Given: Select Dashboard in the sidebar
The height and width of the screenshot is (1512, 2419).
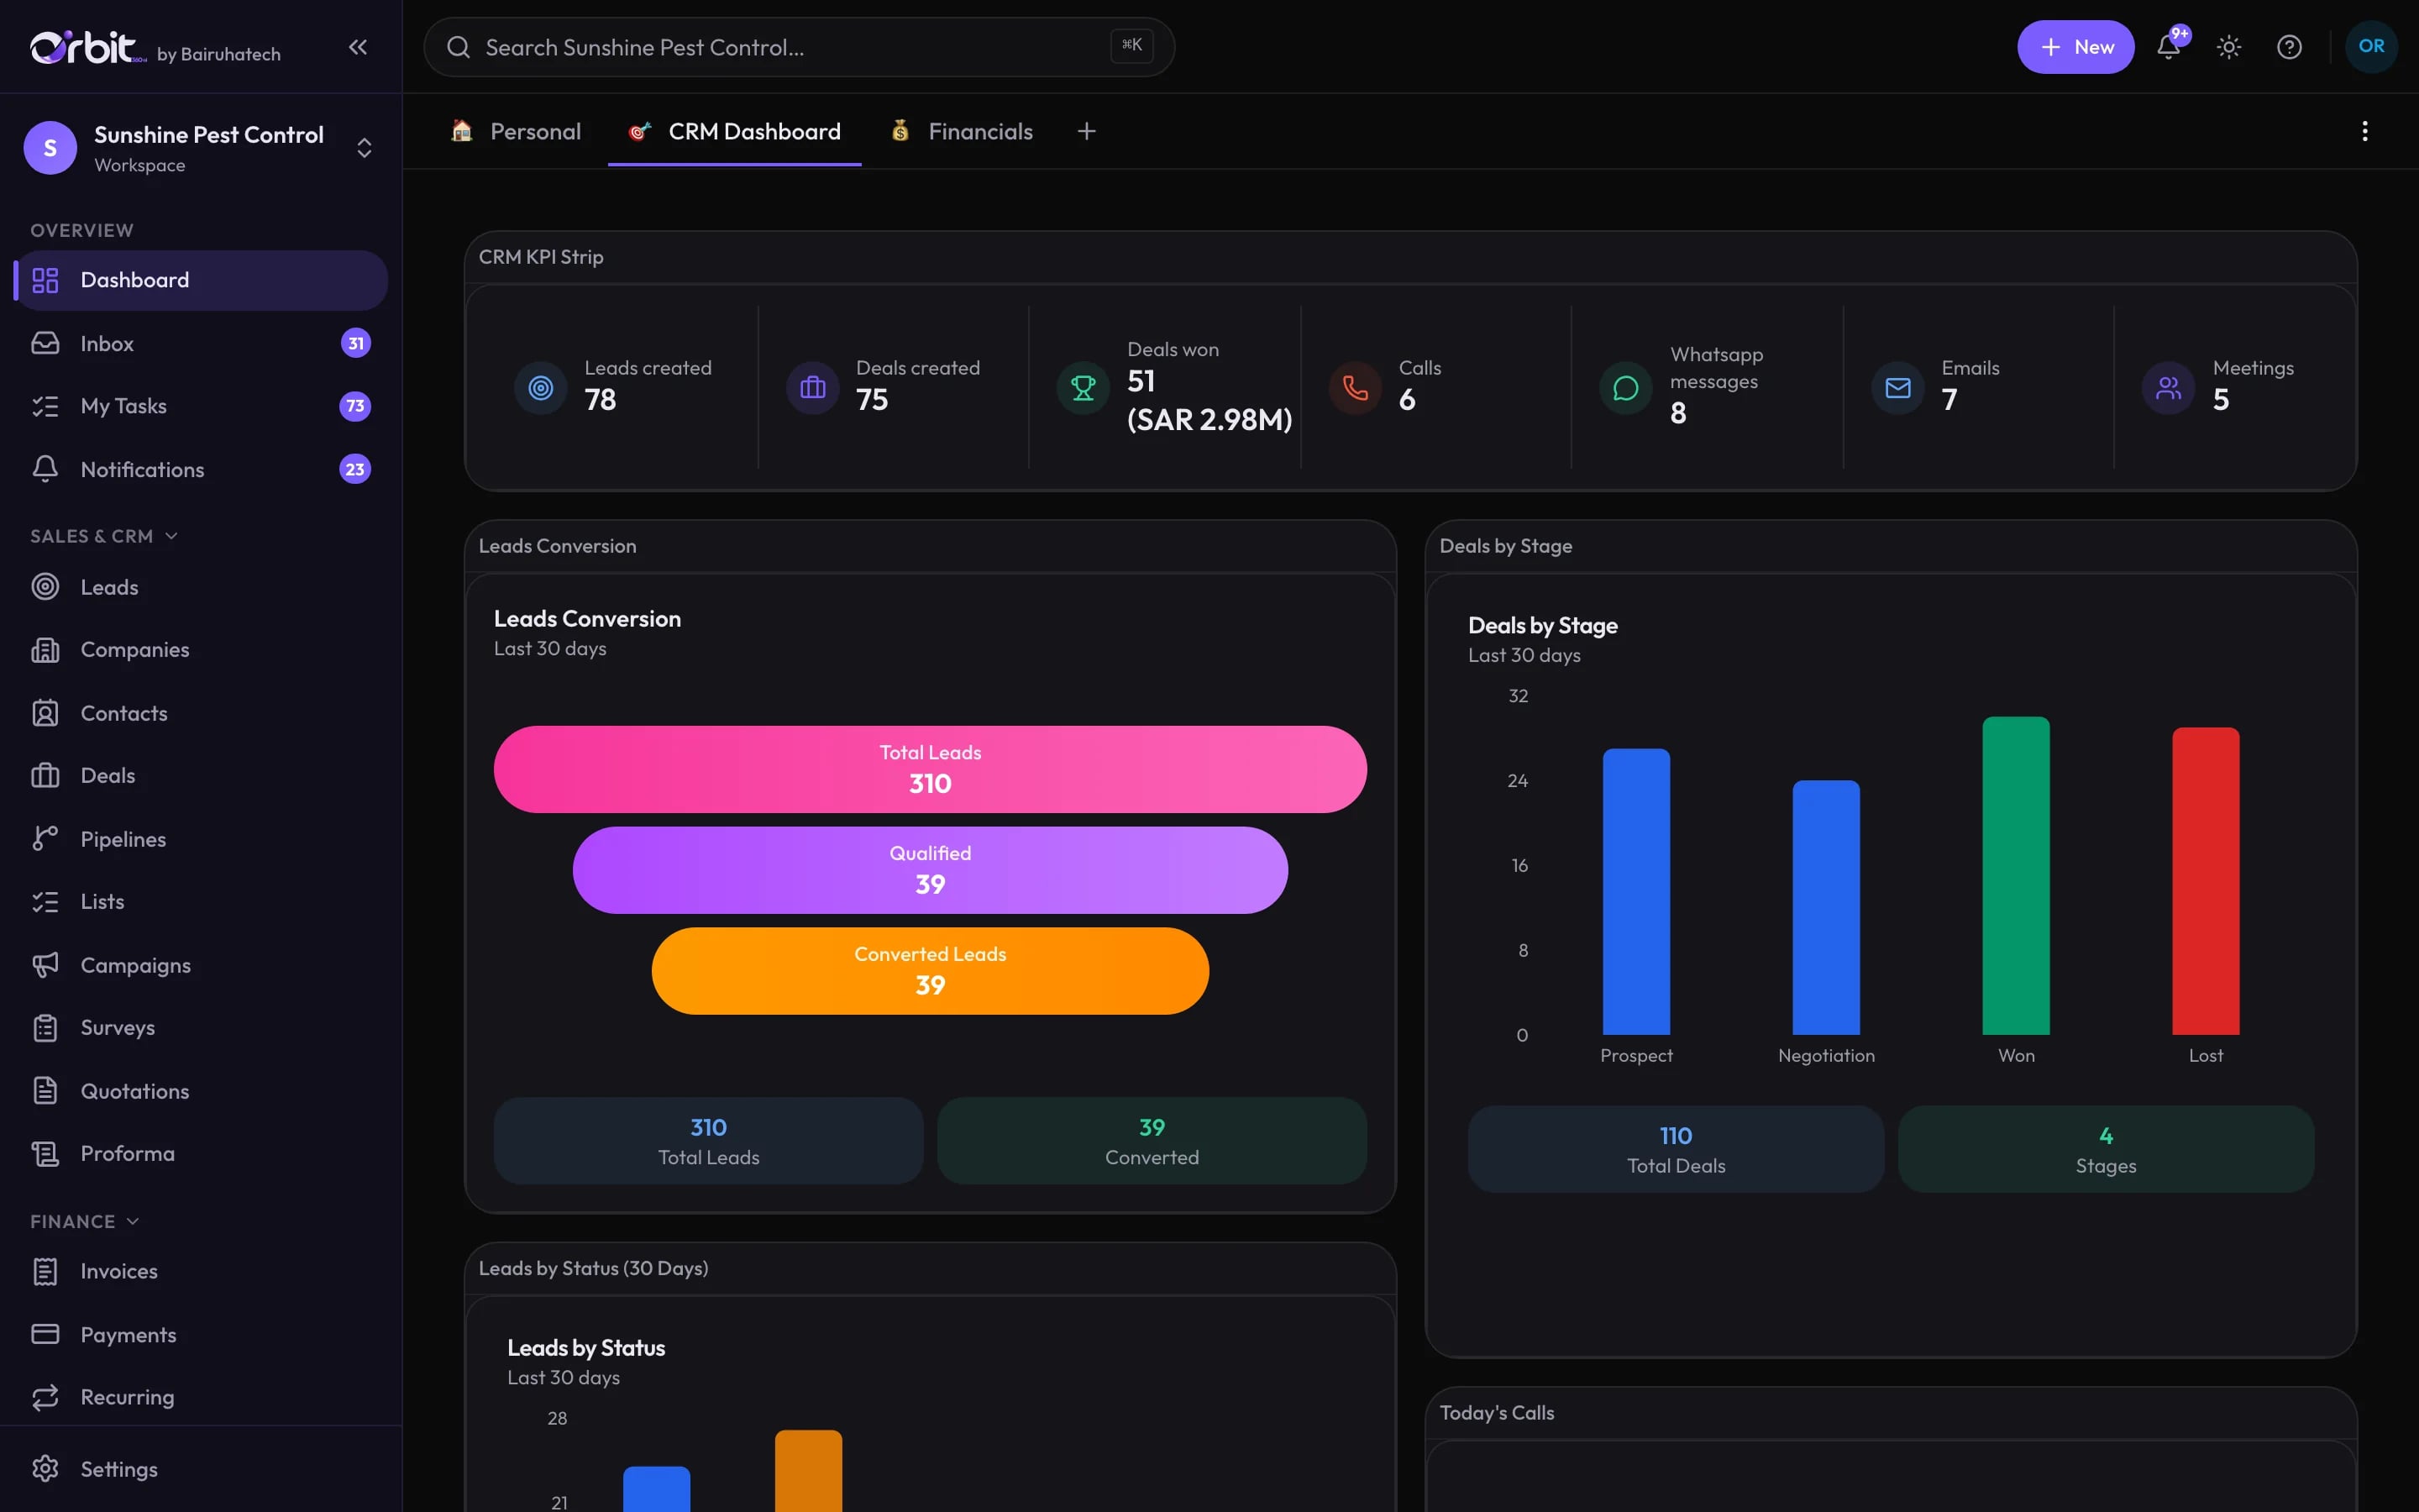Looking at the screenshot, I should tap(200, 280).
